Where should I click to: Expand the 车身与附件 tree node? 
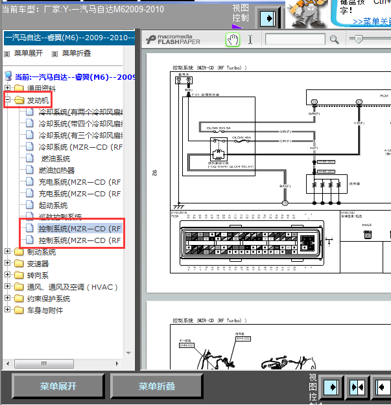click(x=8, y=310)
